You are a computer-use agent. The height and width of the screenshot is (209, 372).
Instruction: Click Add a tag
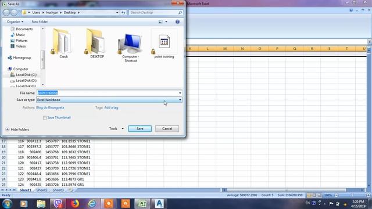[111, 107]
